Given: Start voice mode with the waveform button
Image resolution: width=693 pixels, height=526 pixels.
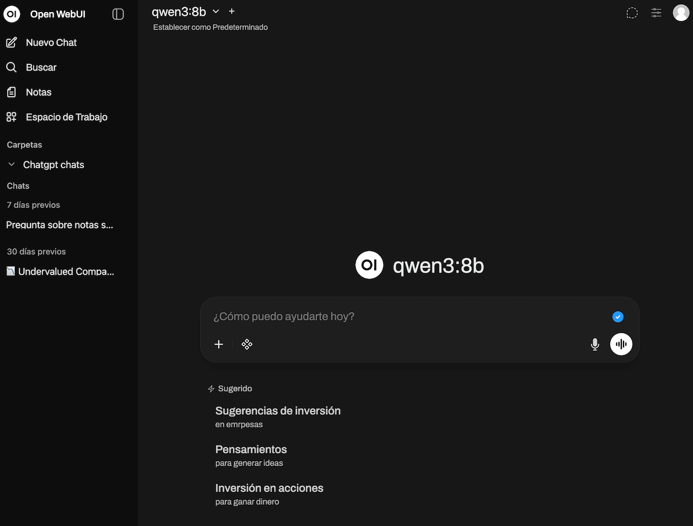Looking at the screenshot, I should [621, 345].
